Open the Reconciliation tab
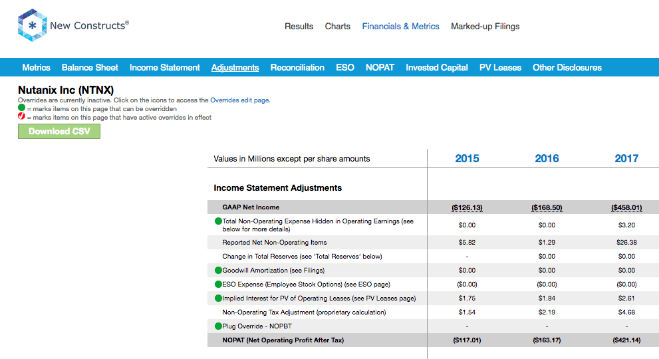 (297, 68)
